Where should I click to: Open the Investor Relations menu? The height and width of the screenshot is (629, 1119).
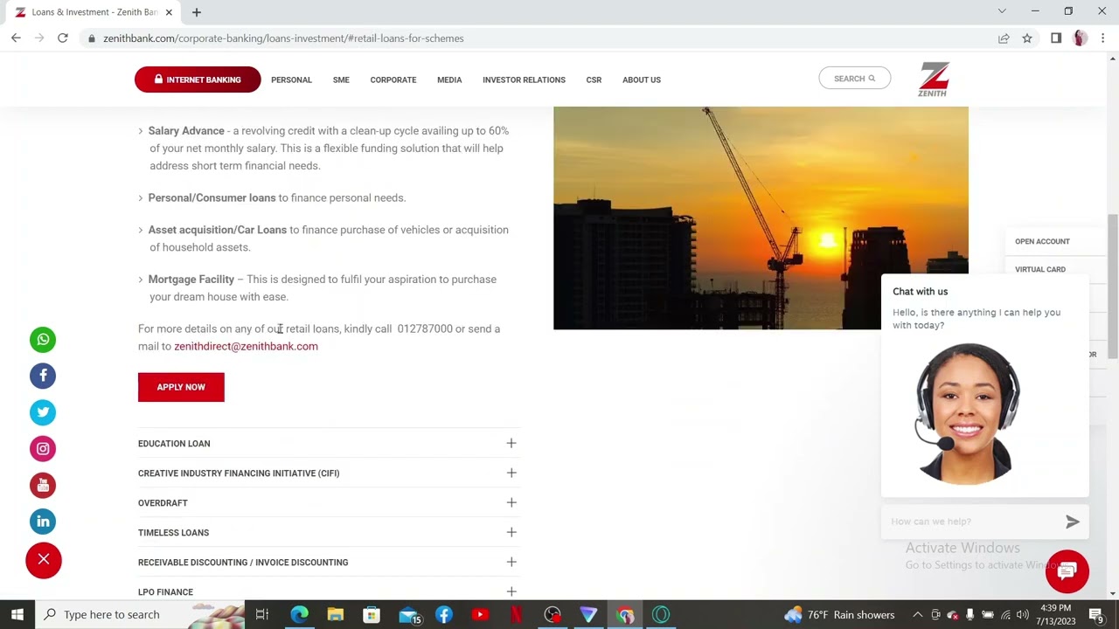pos(524,79)
